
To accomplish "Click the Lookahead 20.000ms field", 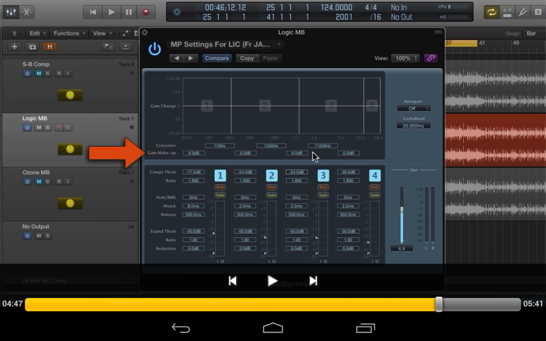I will (413, 126).
